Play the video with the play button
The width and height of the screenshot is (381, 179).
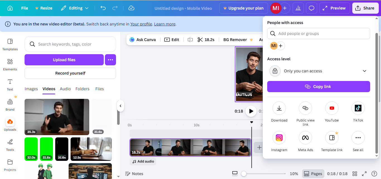point(251,111)
